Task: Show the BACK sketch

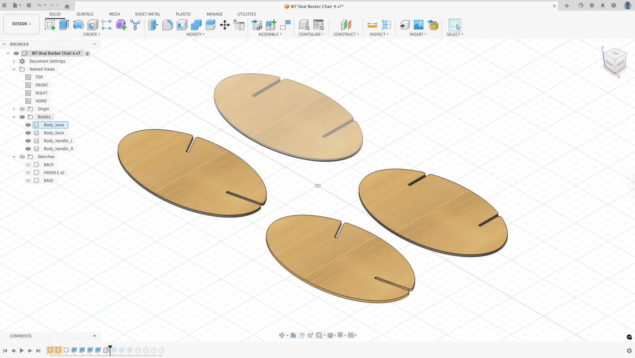Action: point(28,165)
